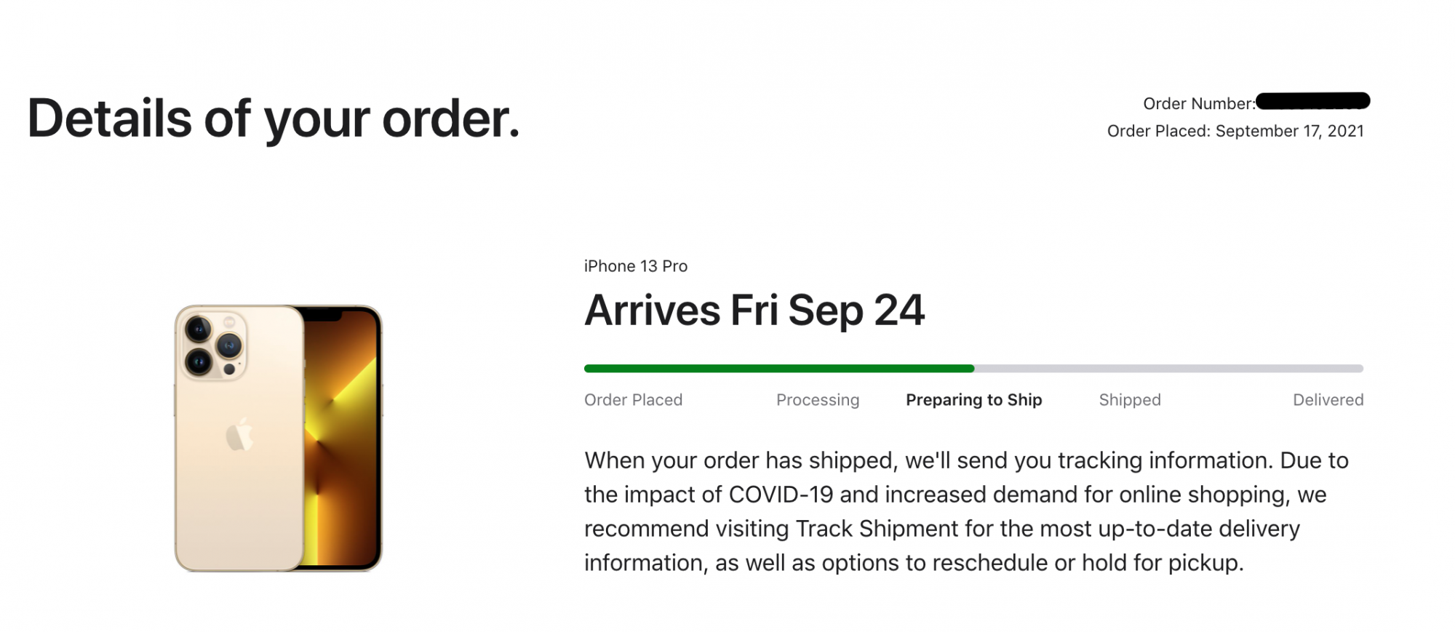Click the gray unfilled portion of progress bar
This screenshot has height=632, width=1455.
[x=1169, y=369]
